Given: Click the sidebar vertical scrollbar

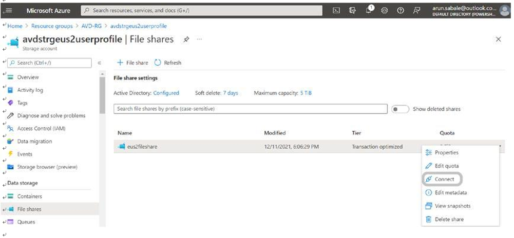Looking at the screenshot, I should 103,95.
